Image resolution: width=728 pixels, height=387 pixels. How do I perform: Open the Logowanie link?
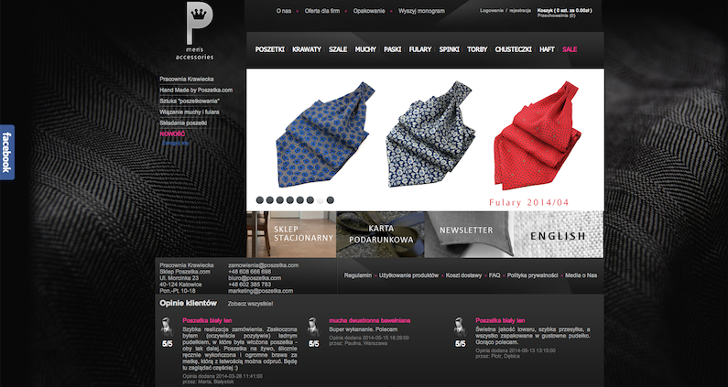491,10
